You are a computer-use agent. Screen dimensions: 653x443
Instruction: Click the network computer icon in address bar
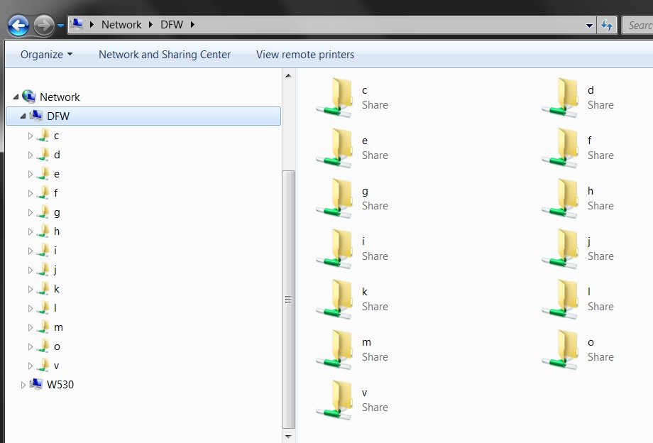point(76,25)
